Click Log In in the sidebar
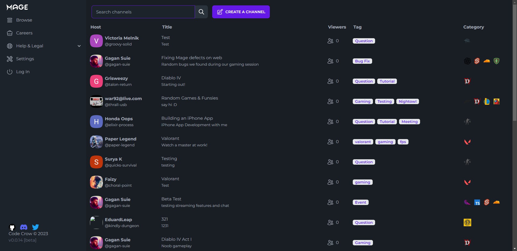This screenshot has height=251, width=517. (23, 72)
